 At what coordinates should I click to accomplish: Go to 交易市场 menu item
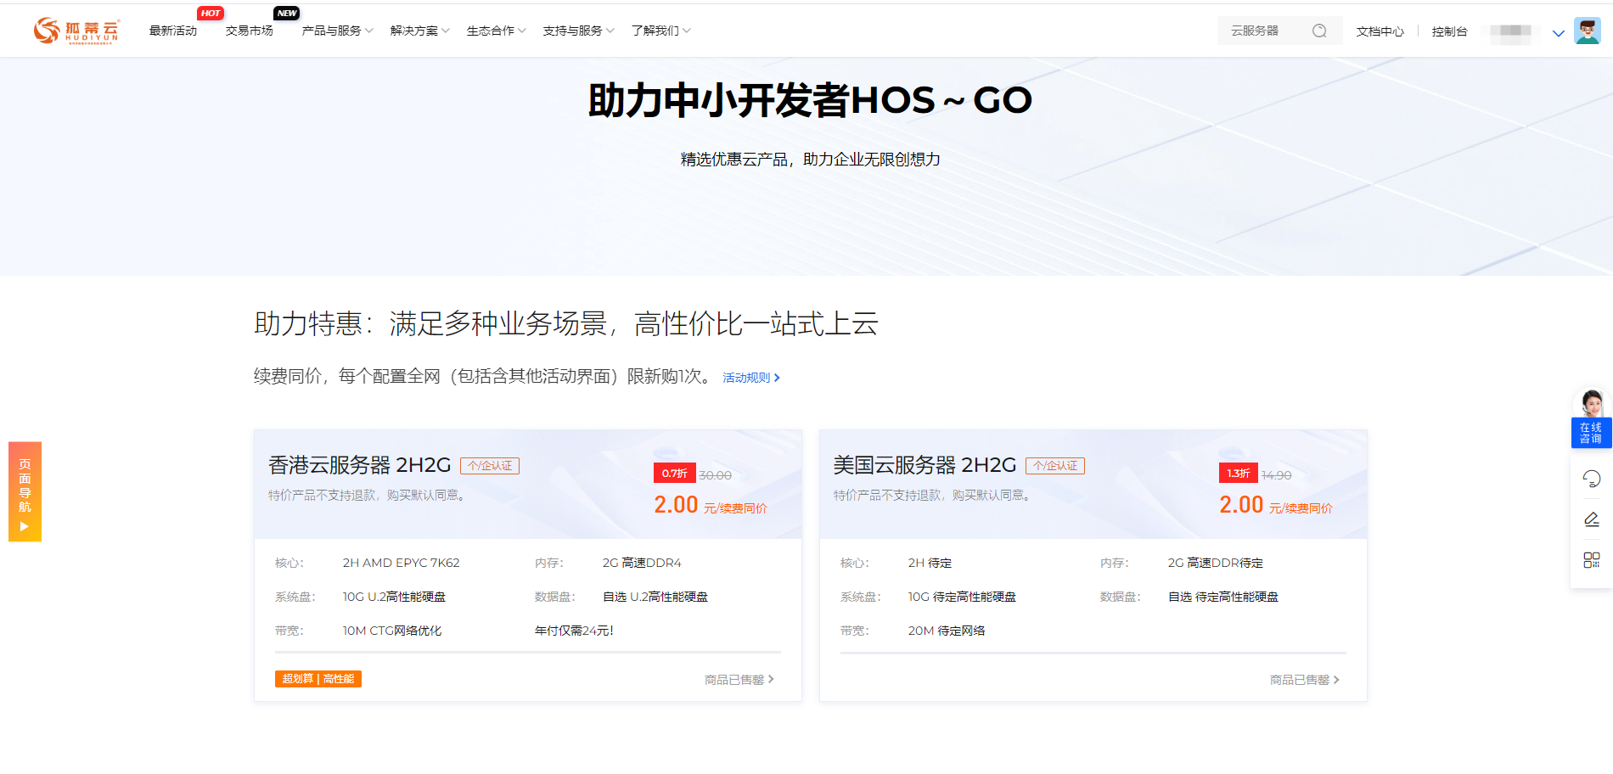pyautogui.click(x=250, y=31)
